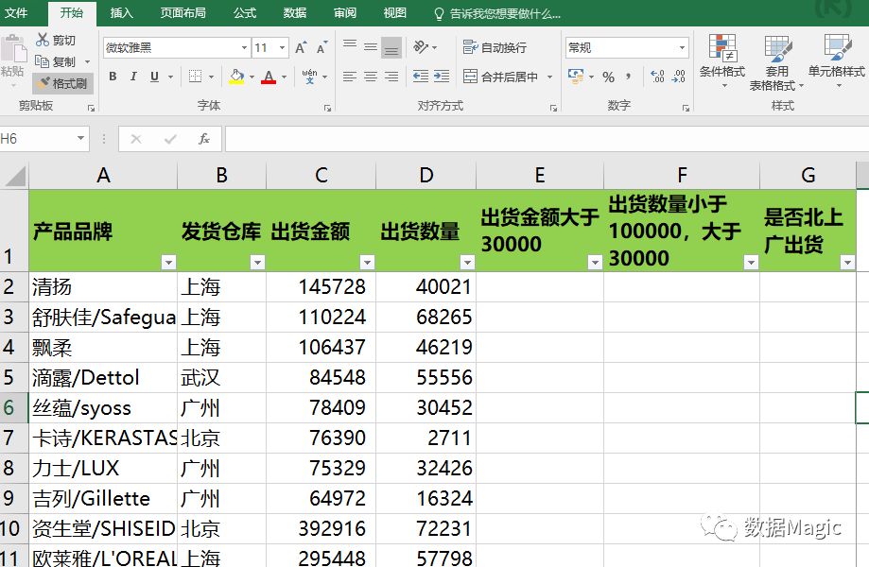The height and width of the screenshot is (567, 869).
Task: Switch to the 页面布局 tab
Action: (182, 12)
